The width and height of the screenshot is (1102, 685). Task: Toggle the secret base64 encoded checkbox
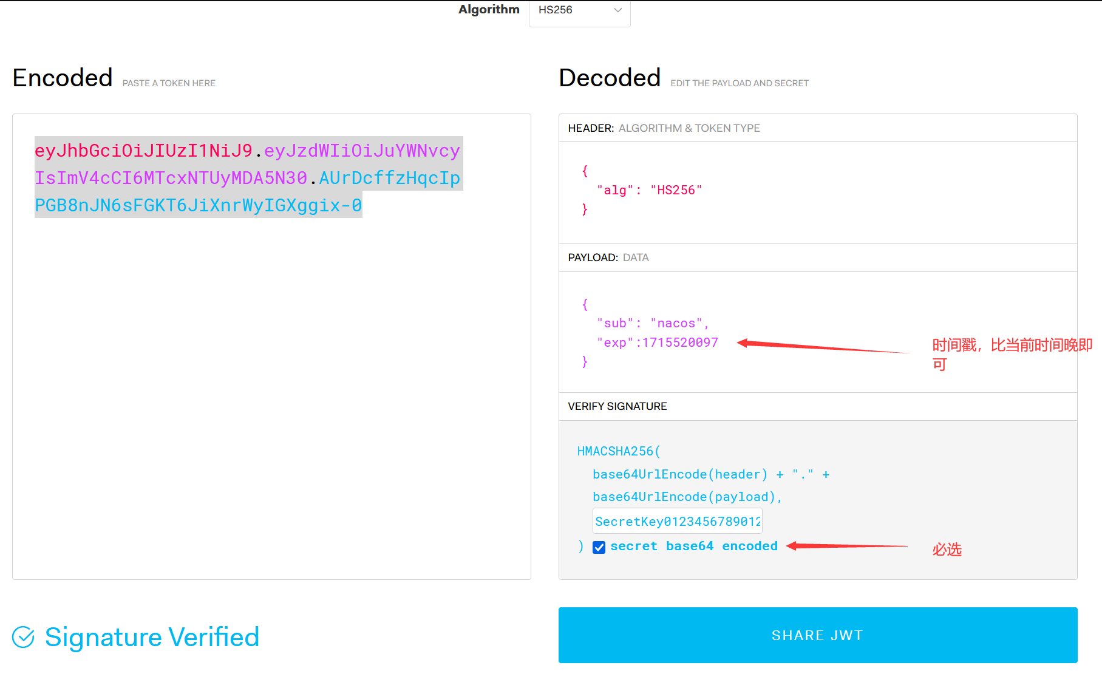coord(599,547)
